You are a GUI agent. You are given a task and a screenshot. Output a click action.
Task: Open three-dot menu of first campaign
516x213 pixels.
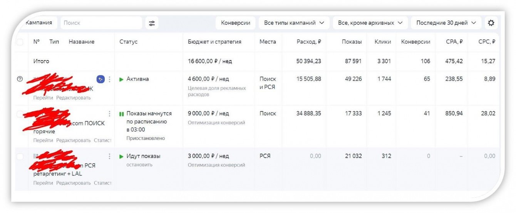coord(109,79)
